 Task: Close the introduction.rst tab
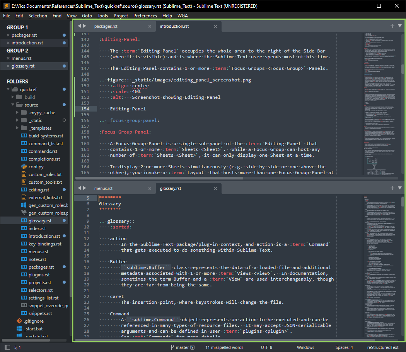tap(215, 27)
